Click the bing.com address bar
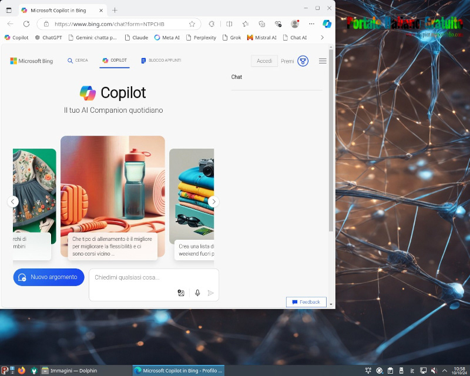470x376 pixels. 120,24
